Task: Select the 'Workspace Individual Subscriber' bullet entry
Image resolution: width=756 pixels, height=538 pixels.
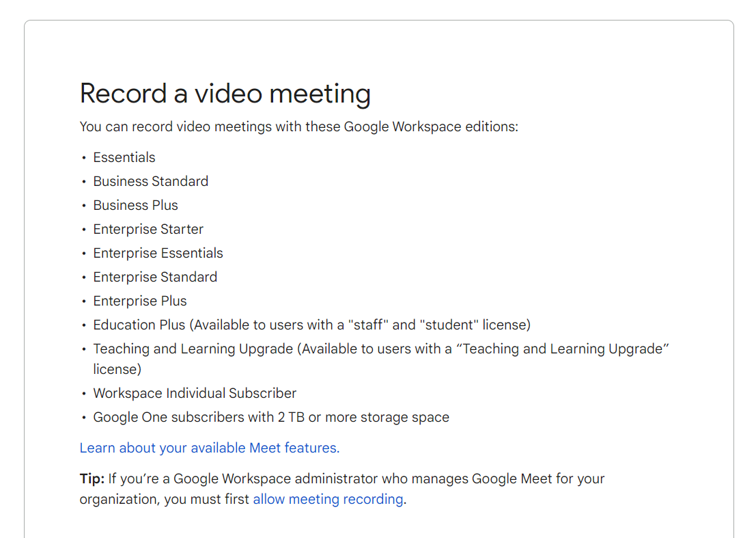Action: [x=195, y=393]
